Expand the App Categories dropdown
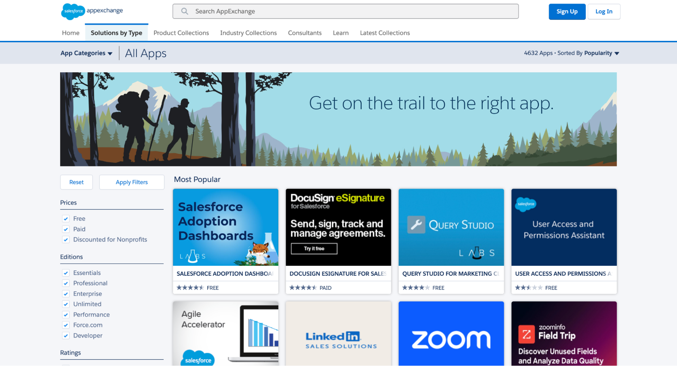 pyautogui.click(x=86, y=53)
